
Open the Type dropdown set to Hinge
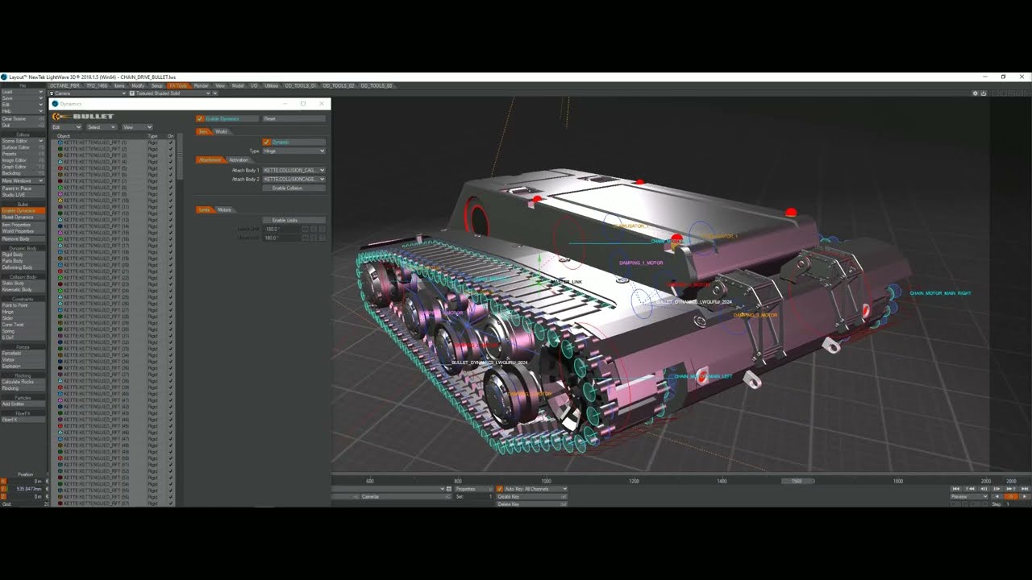click(293, 151)
